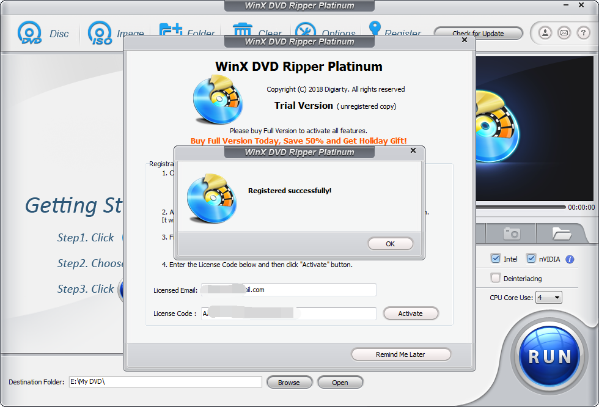This screenshot has height=407, width=599.
Task: Open help via the question mark icon
Action: point(583,33)
